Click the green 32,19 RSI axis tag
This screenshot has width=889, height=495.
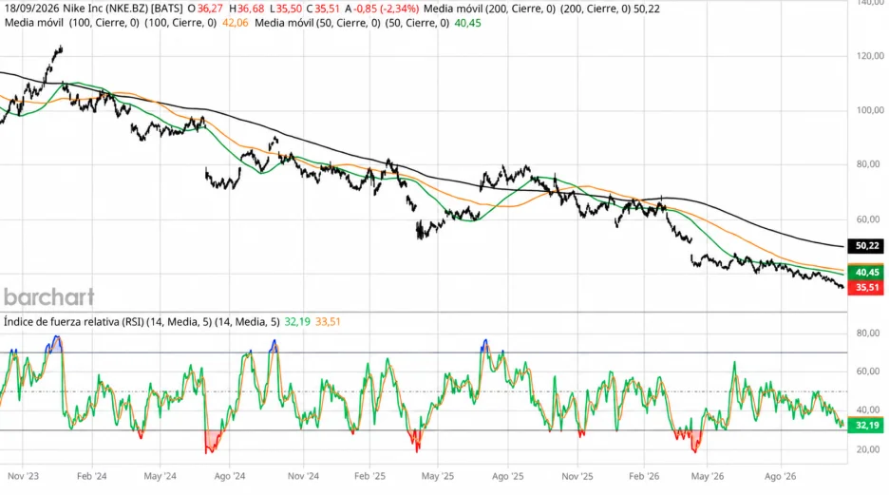(x=867, y=426)
